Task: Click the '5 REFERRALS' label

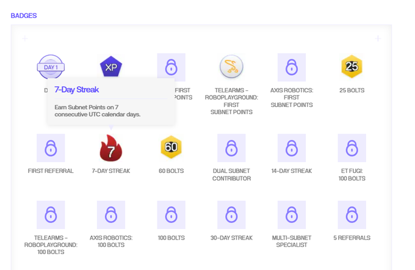Action: click(352, 238)
